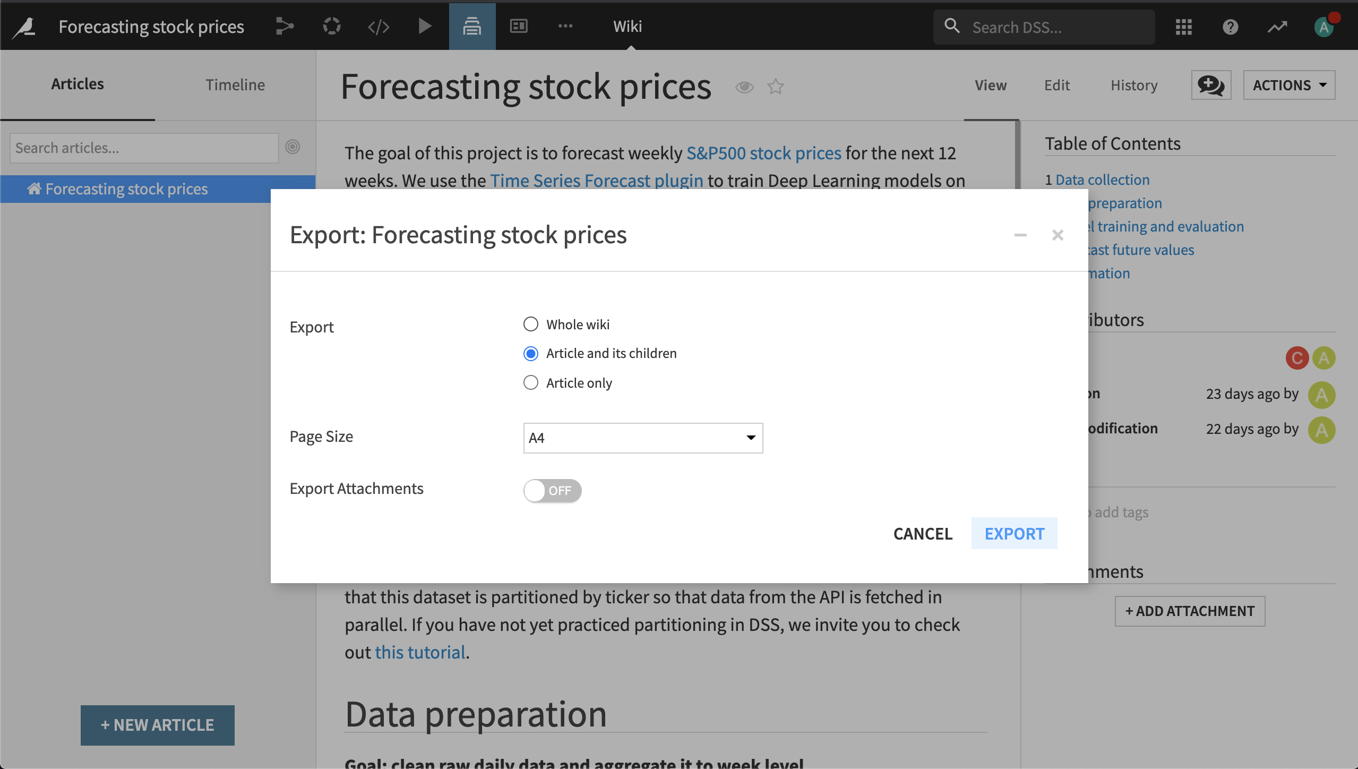Switch to the History view tab
The height and width of the screenshot is (769, 1358).
pos(1133,85)
